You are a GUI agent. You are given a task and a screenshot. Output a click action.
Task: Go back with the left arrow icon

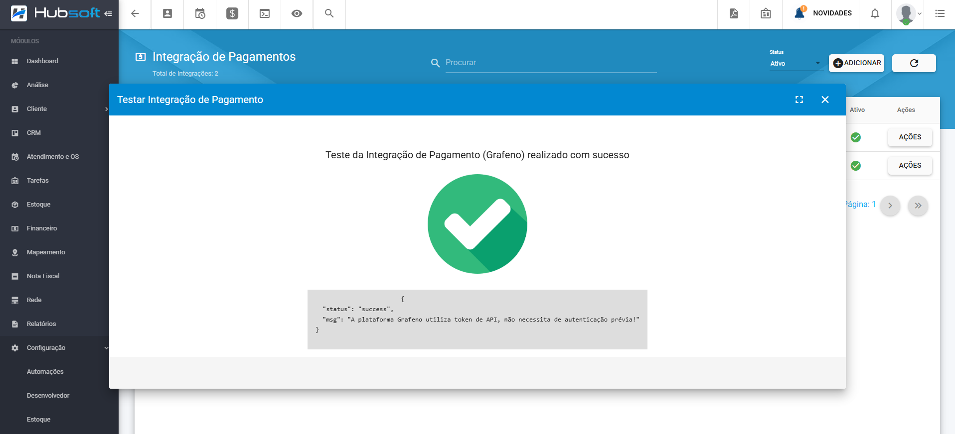pos(135,13)
